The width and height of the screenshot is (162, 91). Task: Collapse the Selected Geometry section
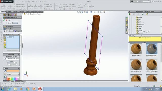click(19, 35)
